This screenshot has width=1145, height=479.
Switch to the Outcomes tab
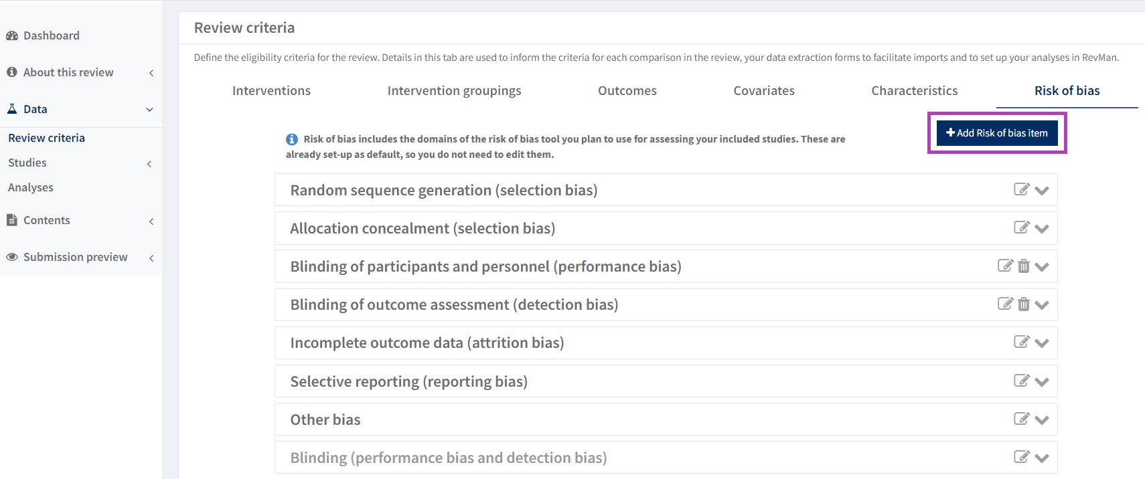[x=627, y=91]
